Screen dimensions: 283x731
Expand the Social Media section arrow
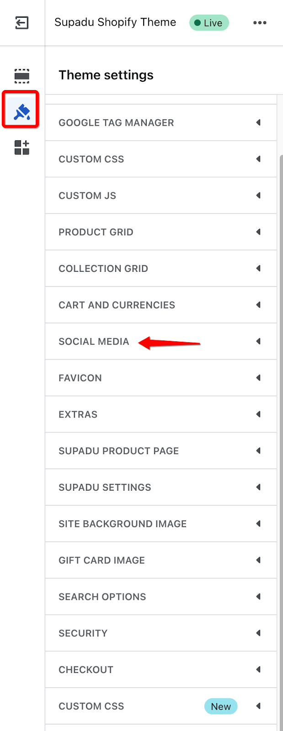[258, 341]
